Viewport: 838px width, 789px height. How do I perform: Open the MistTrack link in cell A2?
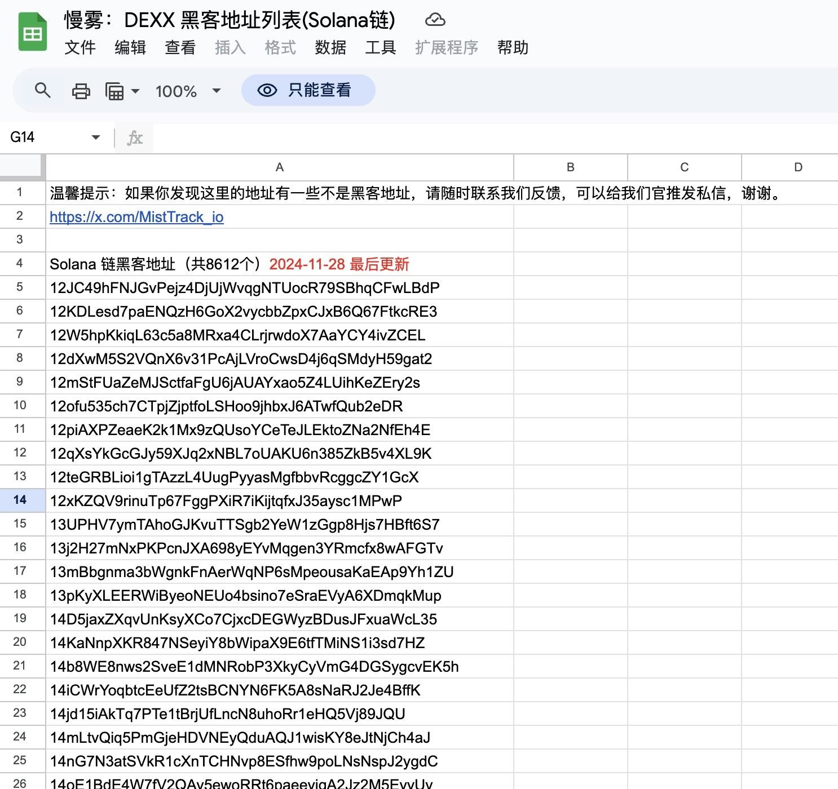coord(136,216)
